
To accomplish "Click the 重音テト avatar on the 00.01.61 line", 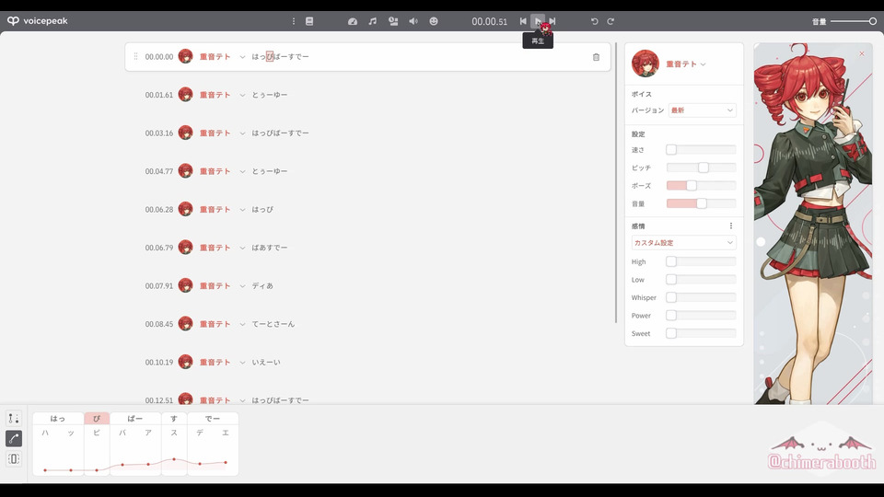I will (x=185, y=95).
